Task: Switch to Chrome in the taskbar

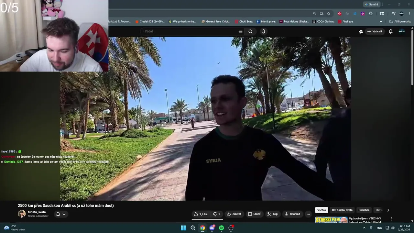Action: pos(202,228)
